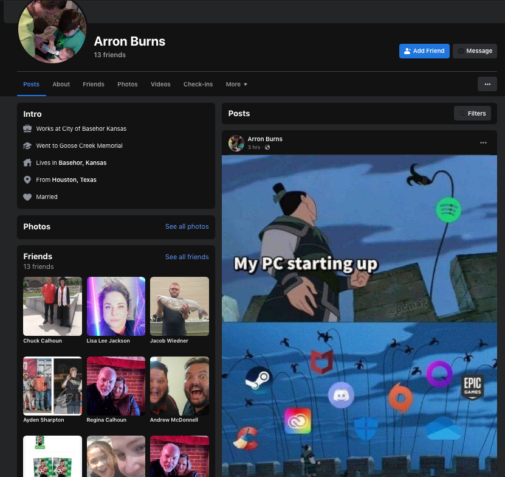Follow the See all photos link
This screenshot has width=505, height=477.
click(x=187, y=227)
